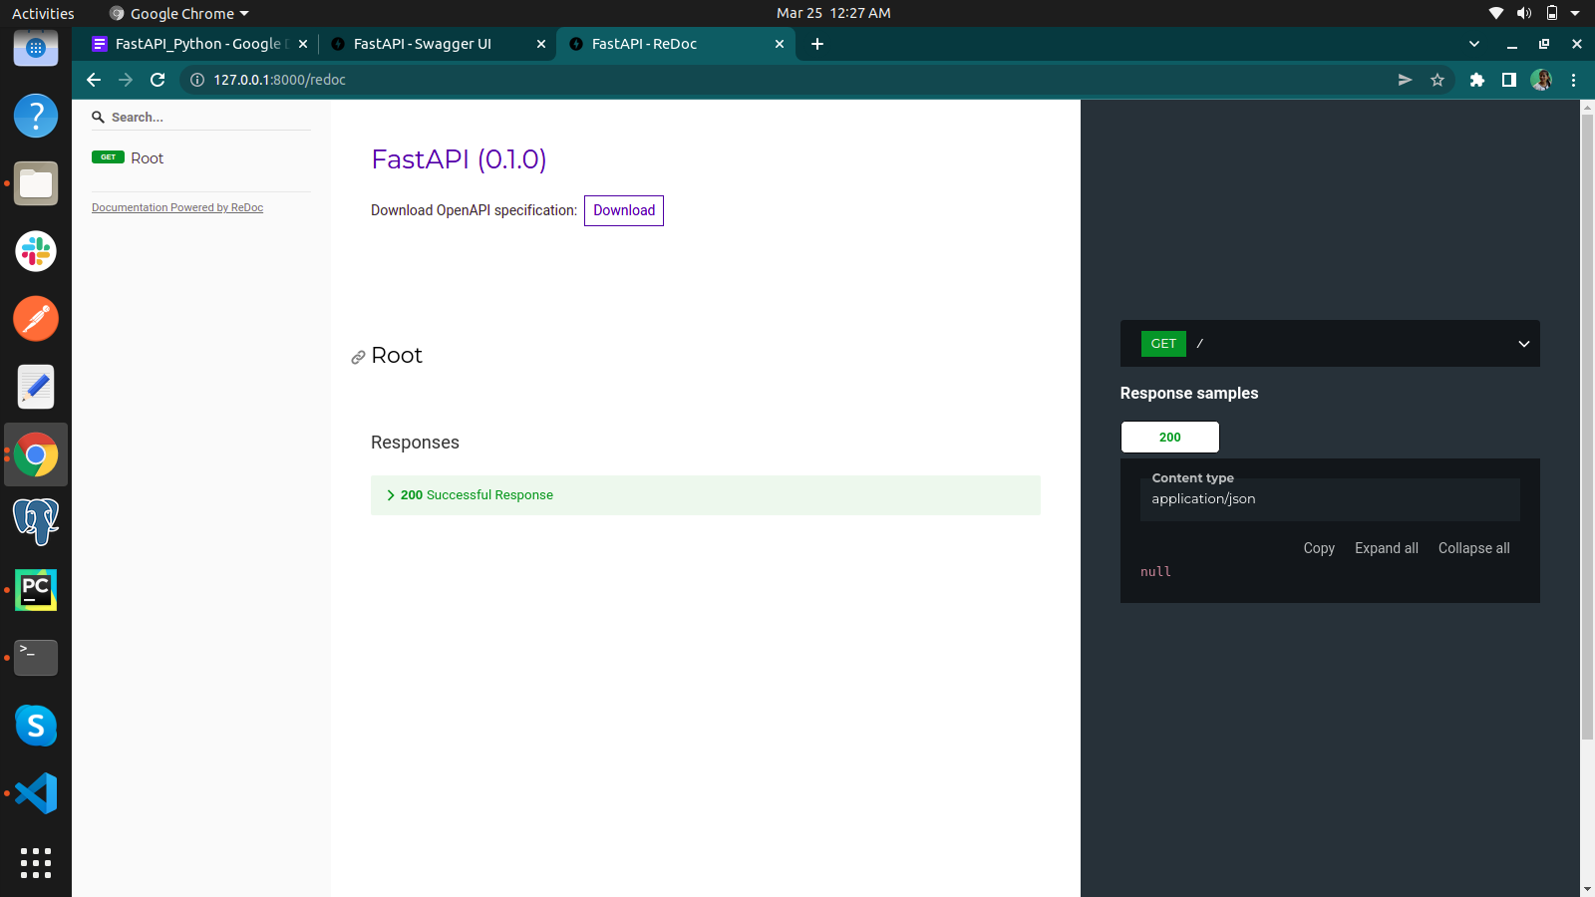Open the Google Chrome menu in top bar

177,13
